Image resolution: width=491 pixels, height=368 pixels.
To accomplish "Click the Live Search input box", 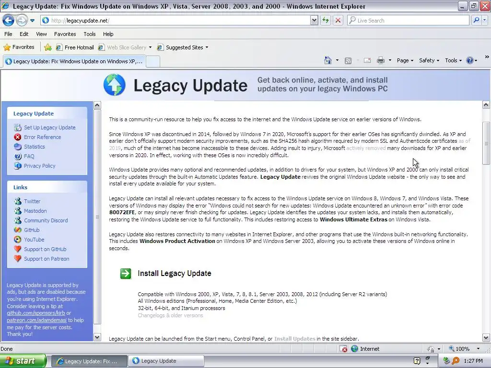I will 408,20.
